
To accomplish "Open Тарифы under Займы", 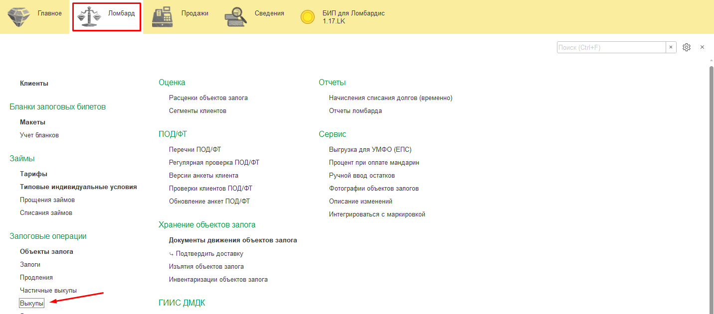I will 34,174.
